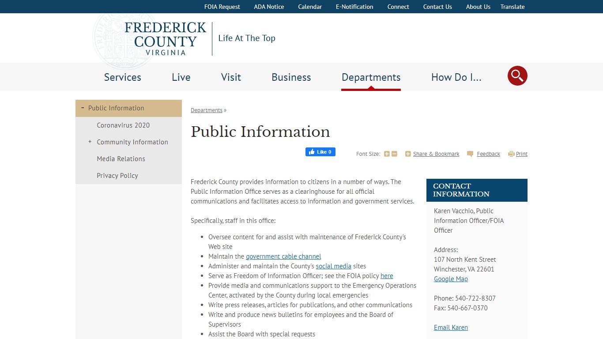Click the Print link
The image size is (603, 339).
coord(522,154)
